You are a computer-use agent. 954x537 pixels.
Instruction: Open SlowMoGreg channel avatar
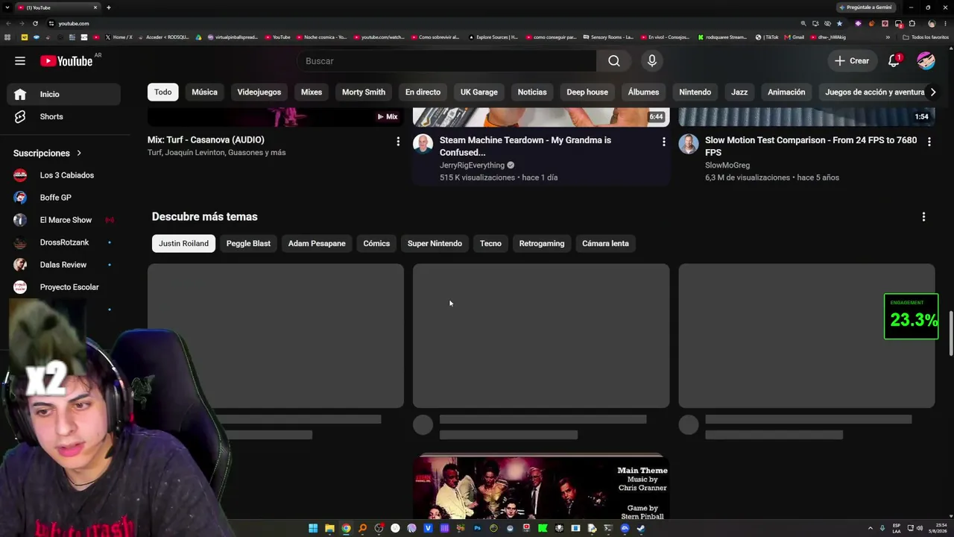click(688, 144)
